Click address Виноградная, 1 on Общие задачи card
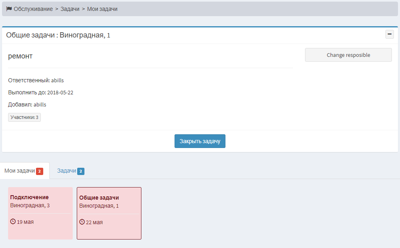This screenshot has height=248, width=400. (99, 206)
